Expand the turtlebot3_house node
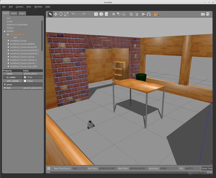 [x=8, y=40]
